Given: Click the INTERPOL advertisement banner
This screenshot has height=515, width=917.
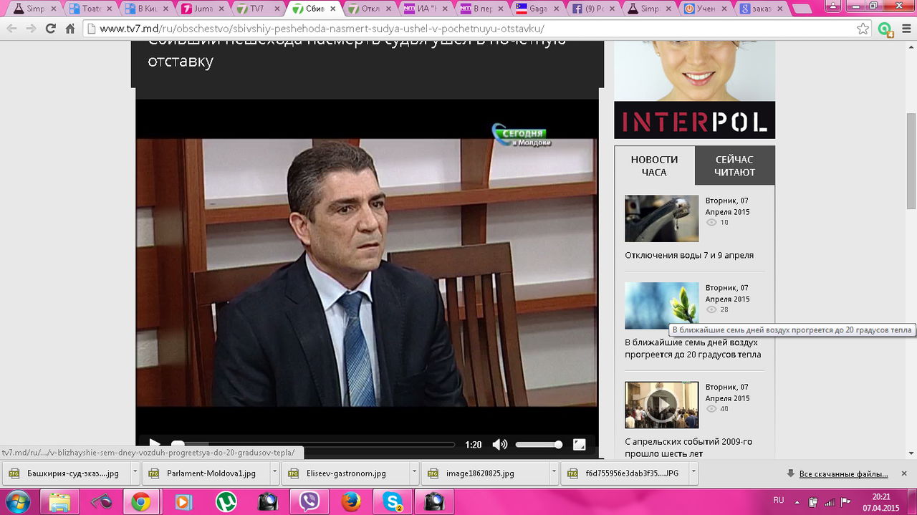Looking at the screenshot, I should point(694,90).
